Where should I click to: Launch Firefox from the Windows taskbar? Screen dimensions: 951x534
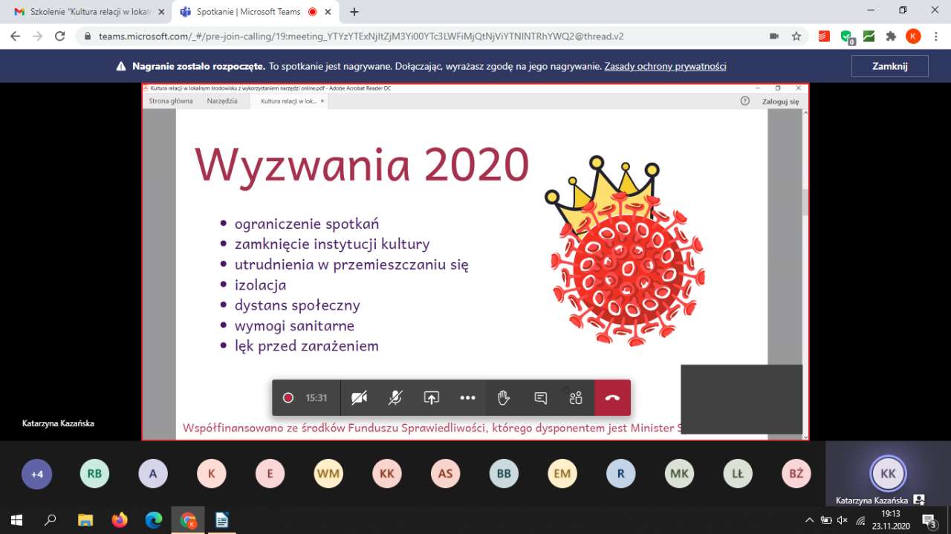(x=120, y=520)
